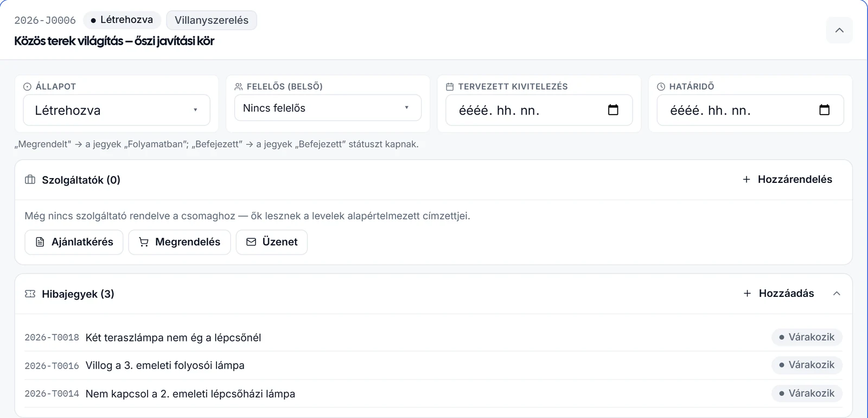Click Hozzárendelés to assign a provider
This screenshot has height=418, width=868.
click(x=787, y=180)
